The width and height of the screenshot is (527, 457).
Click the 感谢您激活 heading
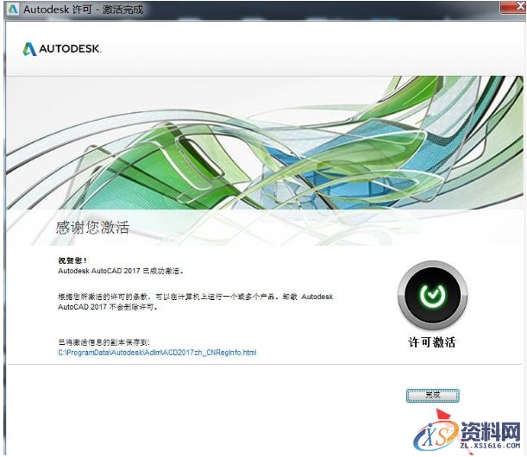(x=92, y=228)
